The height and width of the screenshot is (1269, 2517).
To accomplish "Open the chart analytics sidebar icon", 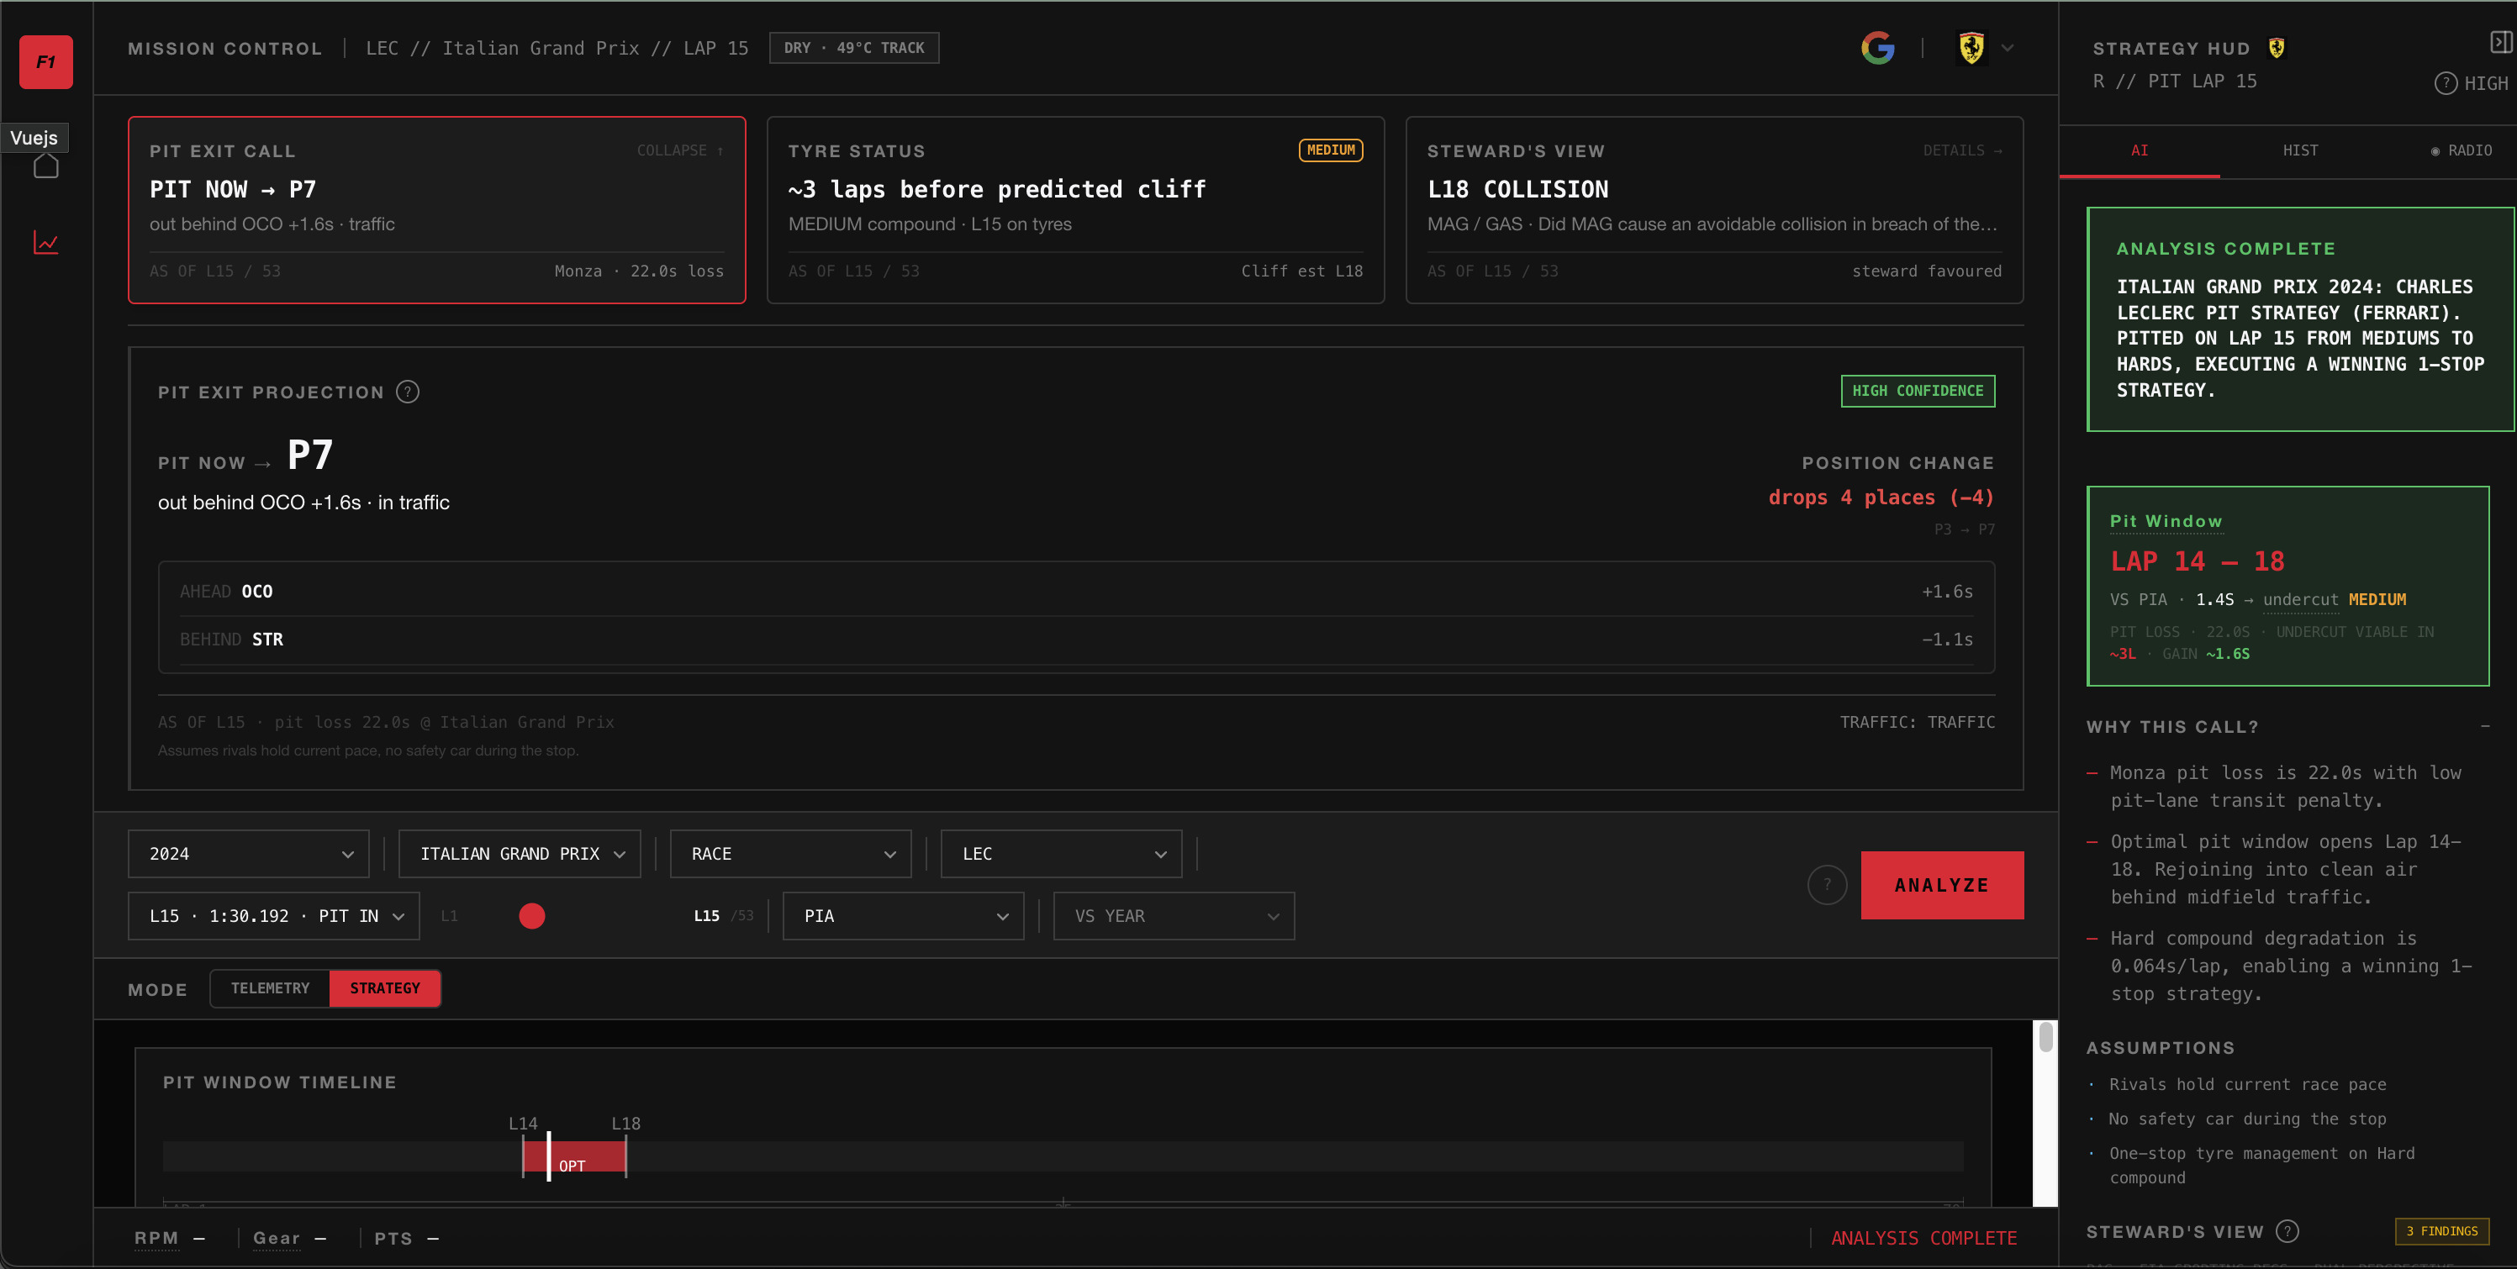I will [46, 242].
